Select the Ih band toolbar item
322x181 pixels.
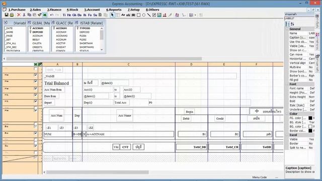(x=85, y=15)
